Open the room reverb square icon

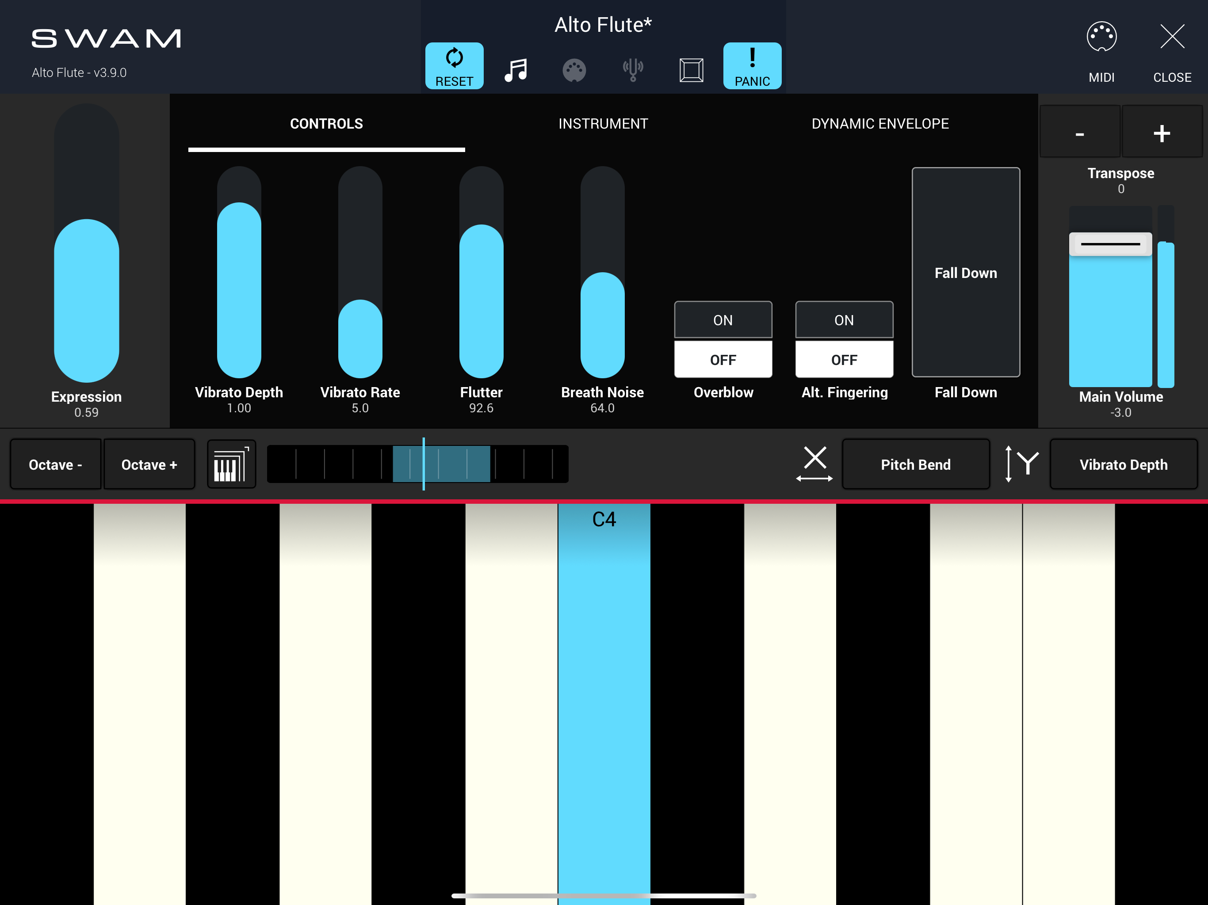[692, 70]
